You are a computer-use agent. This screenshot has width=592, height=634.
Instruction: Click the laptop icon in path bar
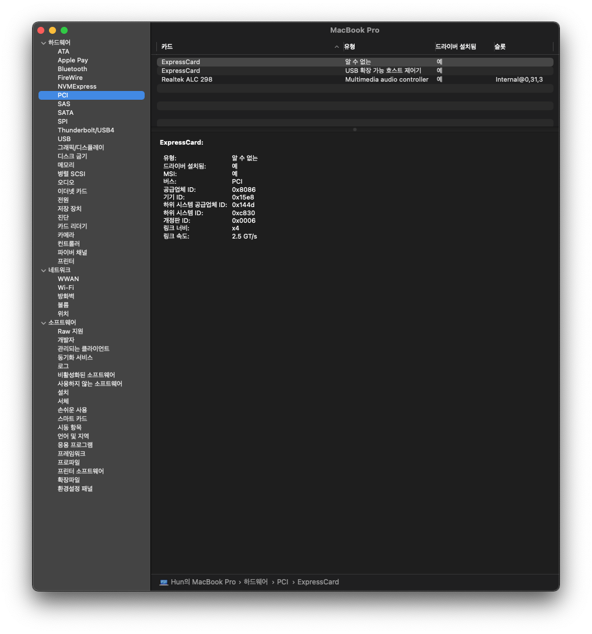pyautogui.click(x=164, y=582)
